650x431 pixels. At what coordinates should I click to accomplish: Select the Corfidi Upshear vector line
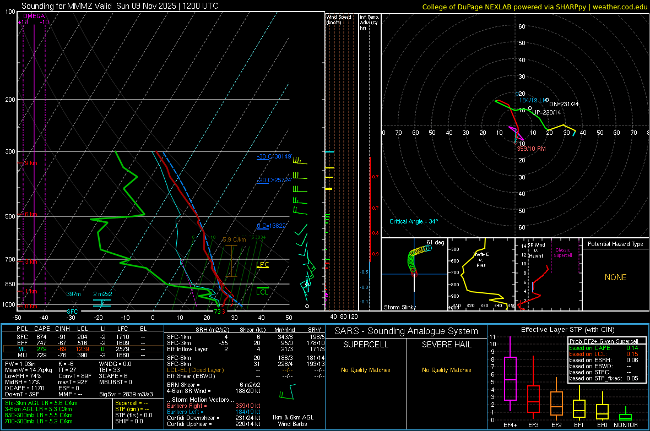(214, 423)
